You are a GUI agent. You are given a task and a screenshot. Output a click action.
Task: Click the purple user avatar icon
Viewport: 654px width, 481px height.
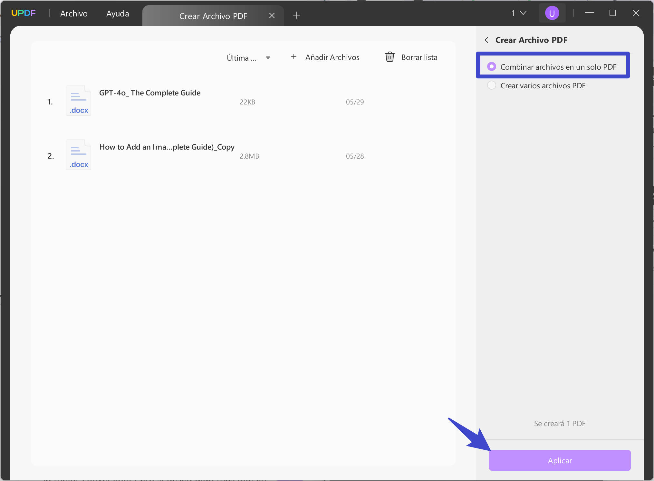pos(552,13)
